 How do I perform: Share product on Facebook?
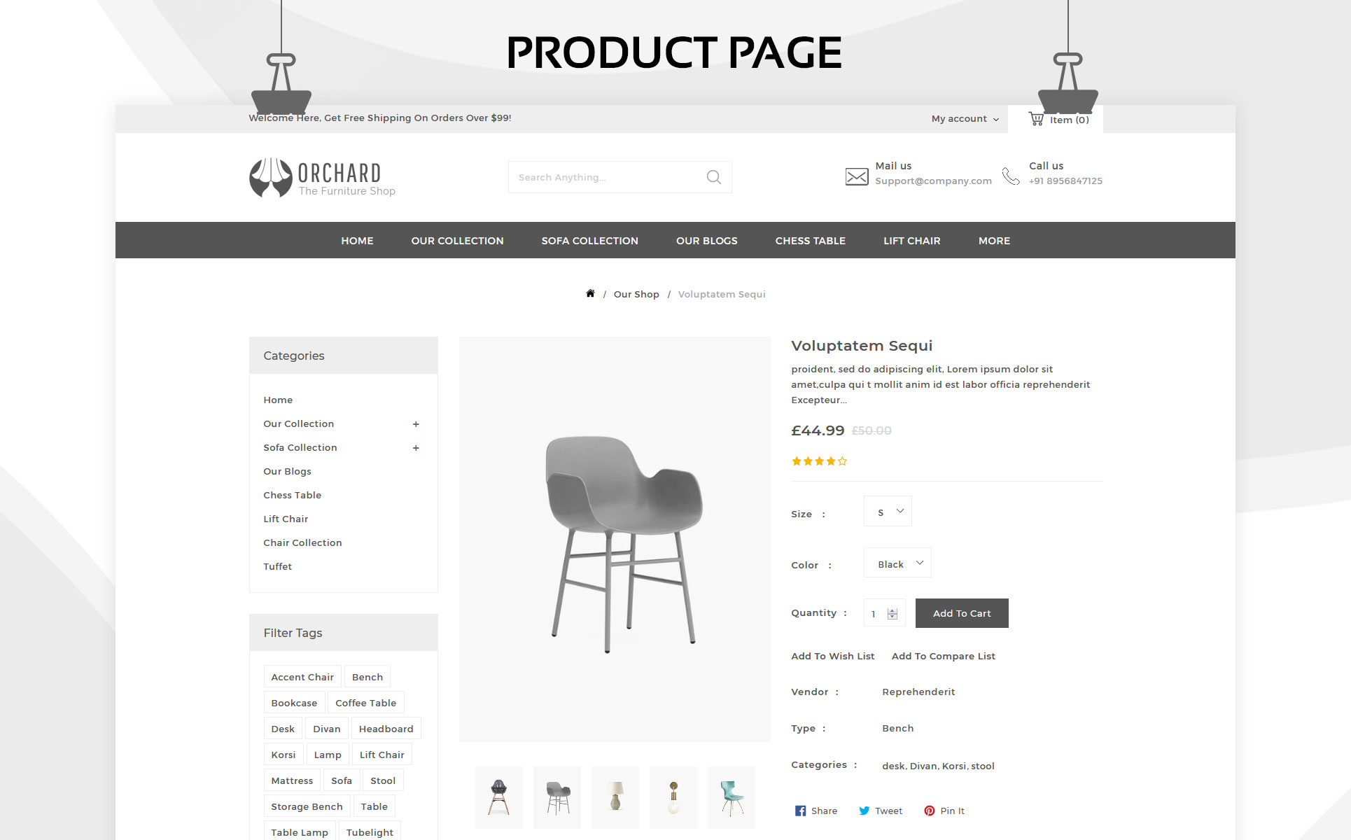[x=815, y=811]
